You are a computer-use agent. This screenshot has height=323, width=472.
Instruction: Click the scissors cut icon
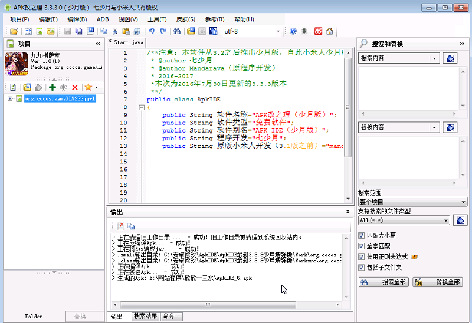point(115,31)
